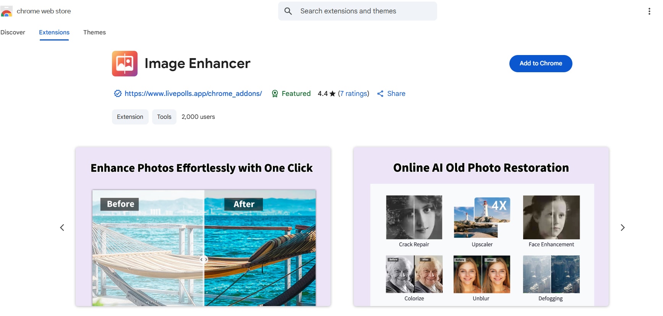
Task: Click Add to Chrome button
Action: pyautogui.click(x=541, y=63)
